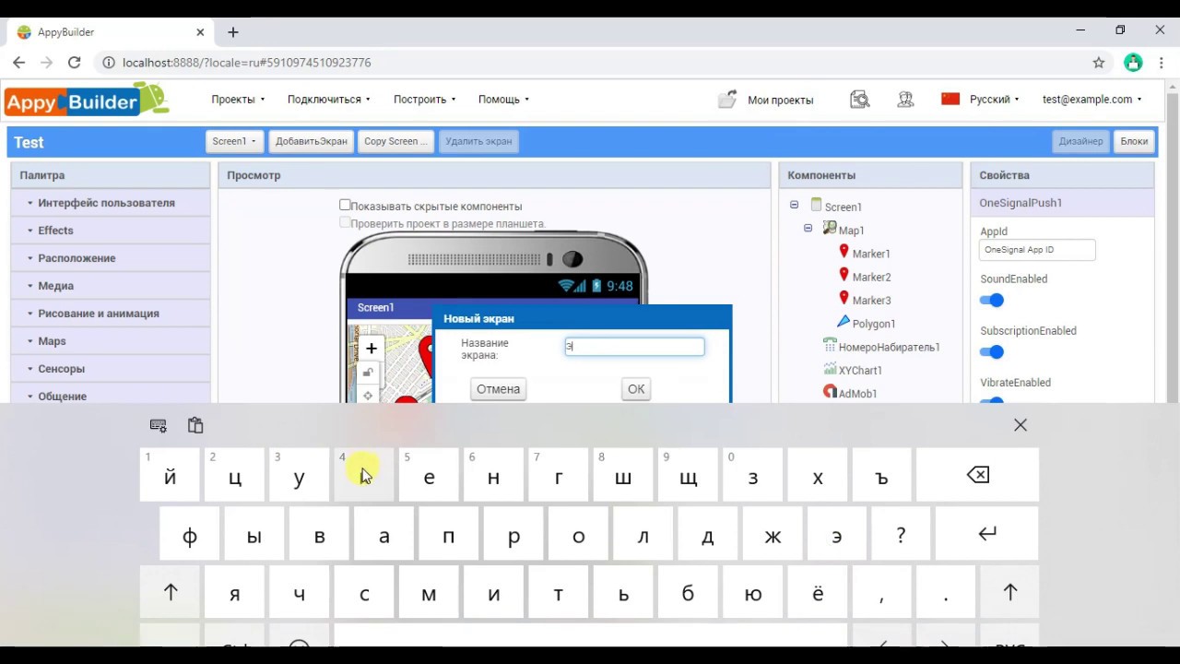Click the lock icon on the map preview
Viewport: 1180px width, 664px height.
click(368, 373)
